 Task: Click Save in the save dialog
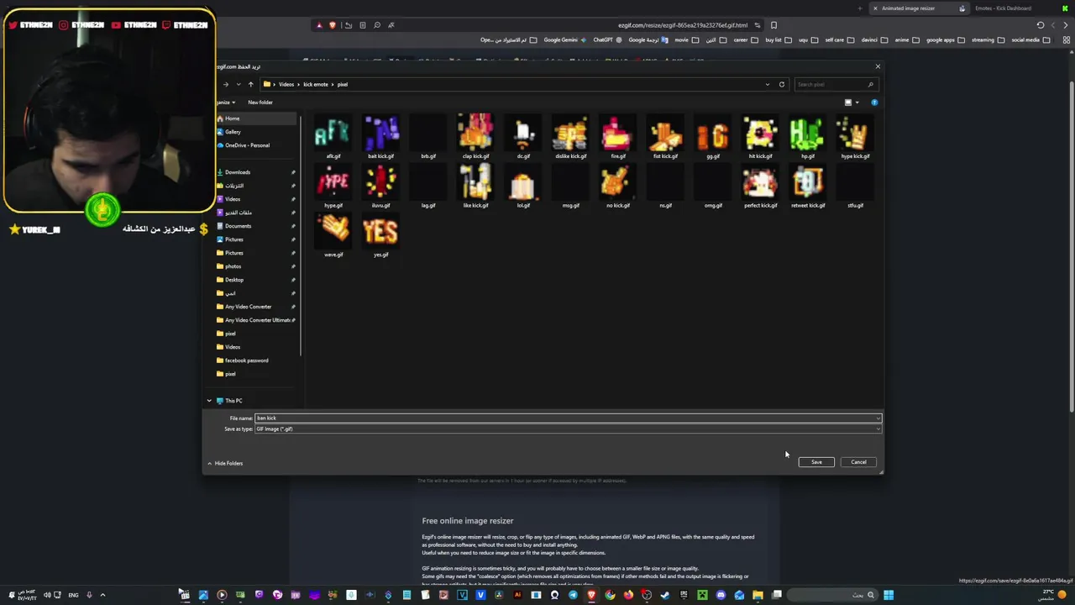(816, 462)
